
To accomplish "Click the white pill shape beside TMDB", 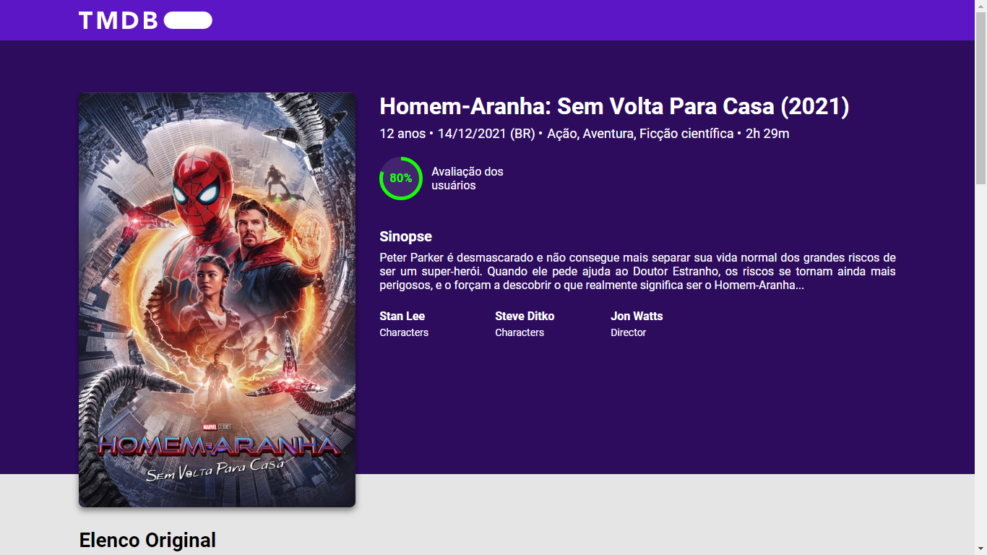I will click(188, 20).
